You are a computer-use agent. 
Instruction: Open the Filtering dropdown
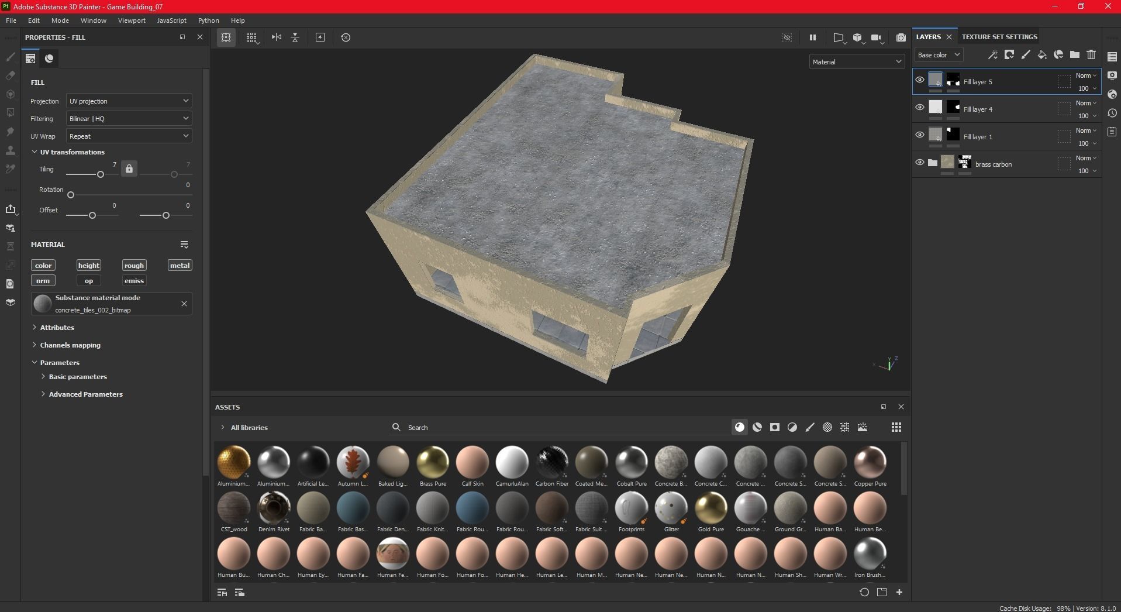tap(129, 119)
